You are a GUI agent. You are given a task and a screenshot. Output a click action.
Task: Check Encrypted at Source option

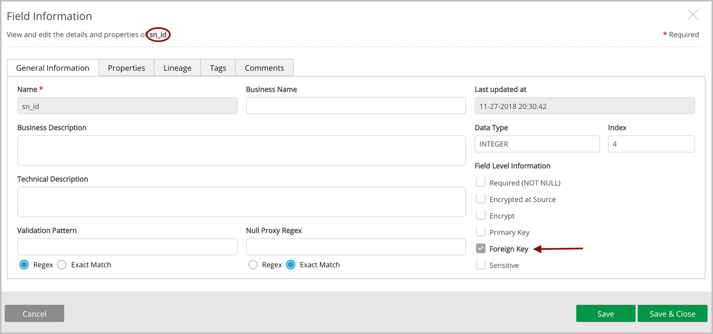point(480,199)
